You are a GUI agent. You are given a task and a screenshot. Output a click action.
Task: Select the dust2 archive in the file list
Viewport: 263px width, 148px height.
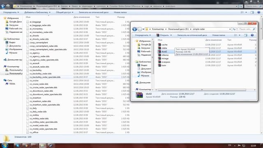point(164,51)
